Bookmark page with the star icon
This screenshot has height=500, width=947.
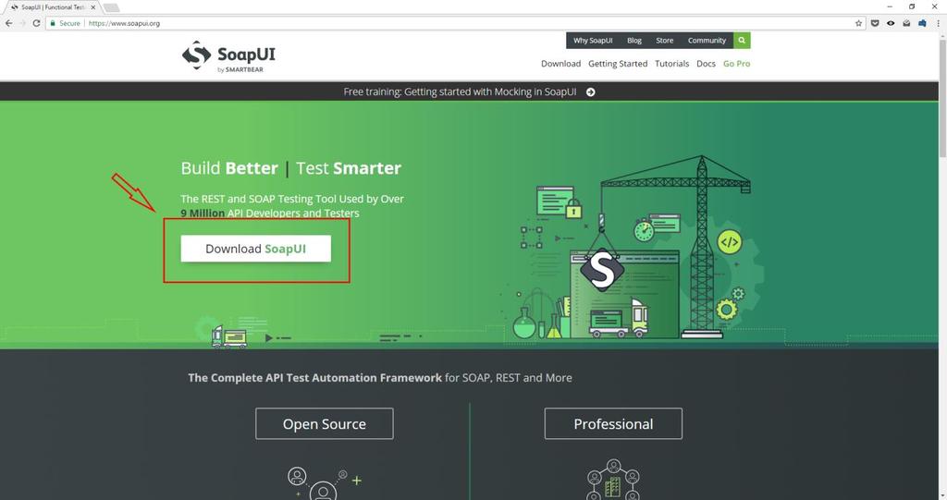pyautogui.click(x=858, y=23)
